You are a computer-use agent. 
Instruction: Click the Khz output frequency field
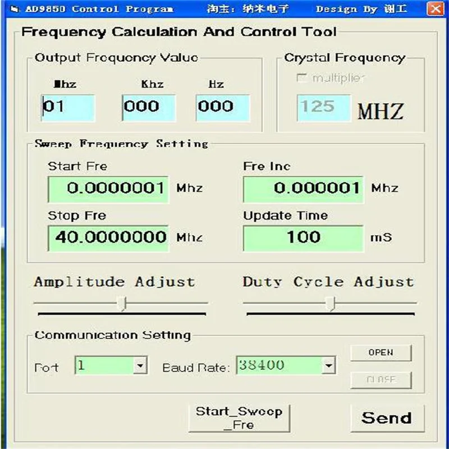pyautogui.click(x=149, y=108)
